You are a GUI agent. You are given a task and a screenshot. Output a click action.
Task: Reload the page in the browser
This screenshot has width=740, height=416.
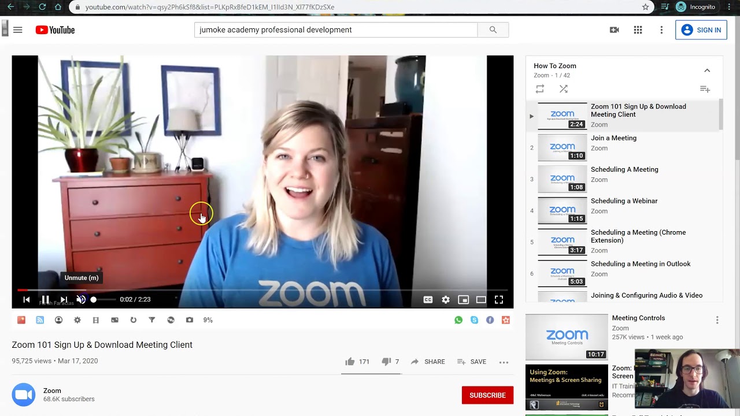[x=42, y=7]
